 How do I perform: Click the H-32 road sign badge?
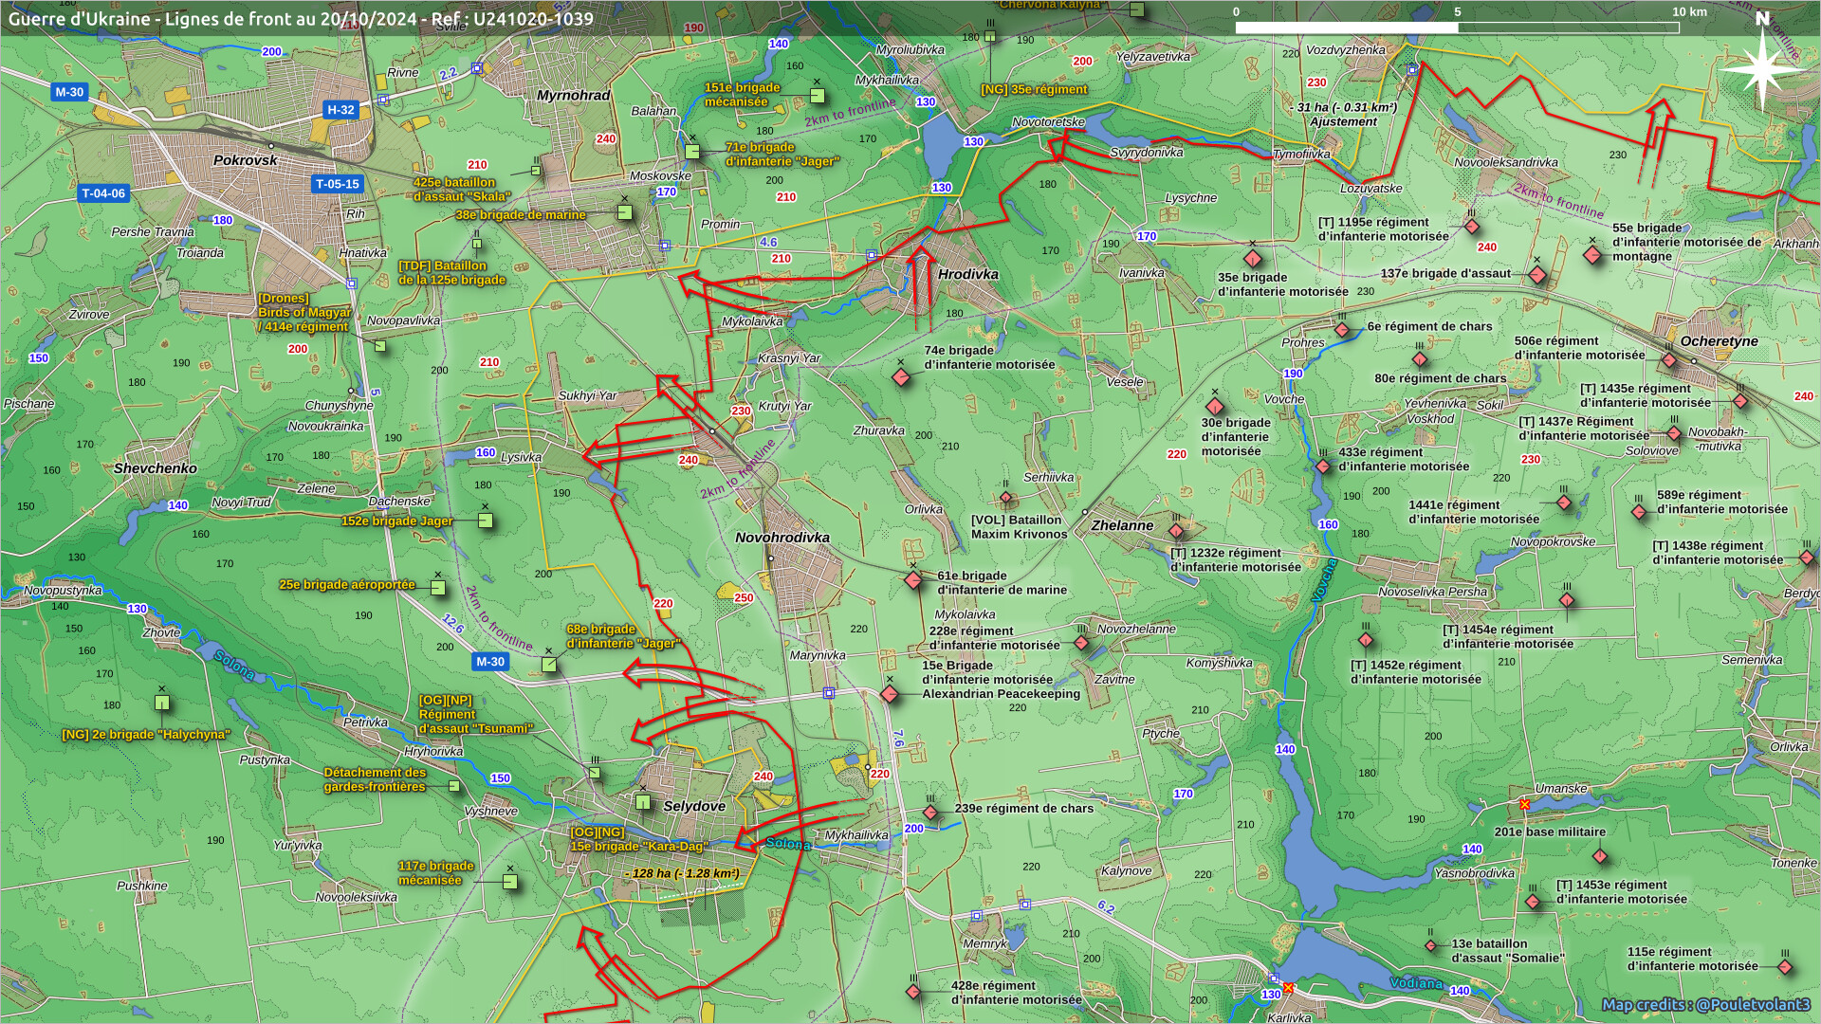[340, 110]
